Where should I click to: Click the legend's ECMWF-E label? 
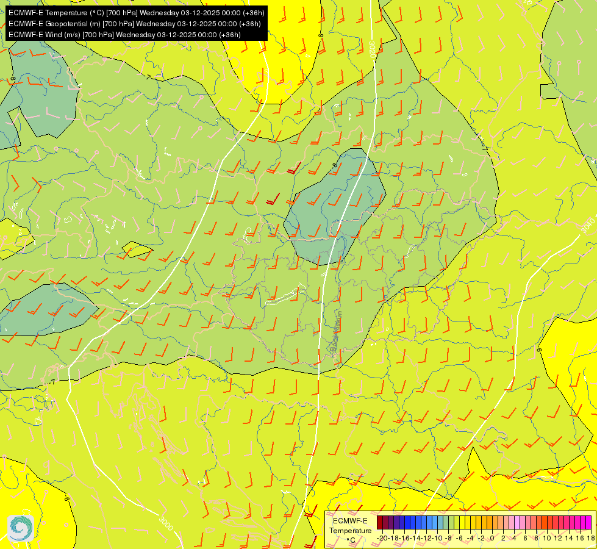[x=350, y=521]
